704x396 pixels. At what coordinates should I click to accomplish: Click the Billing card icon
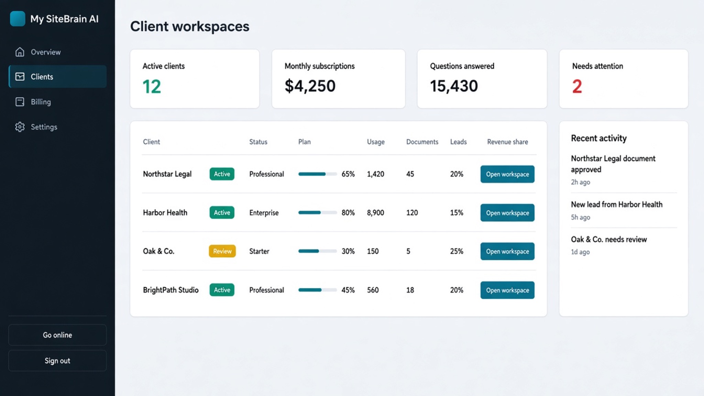[20, 102]
